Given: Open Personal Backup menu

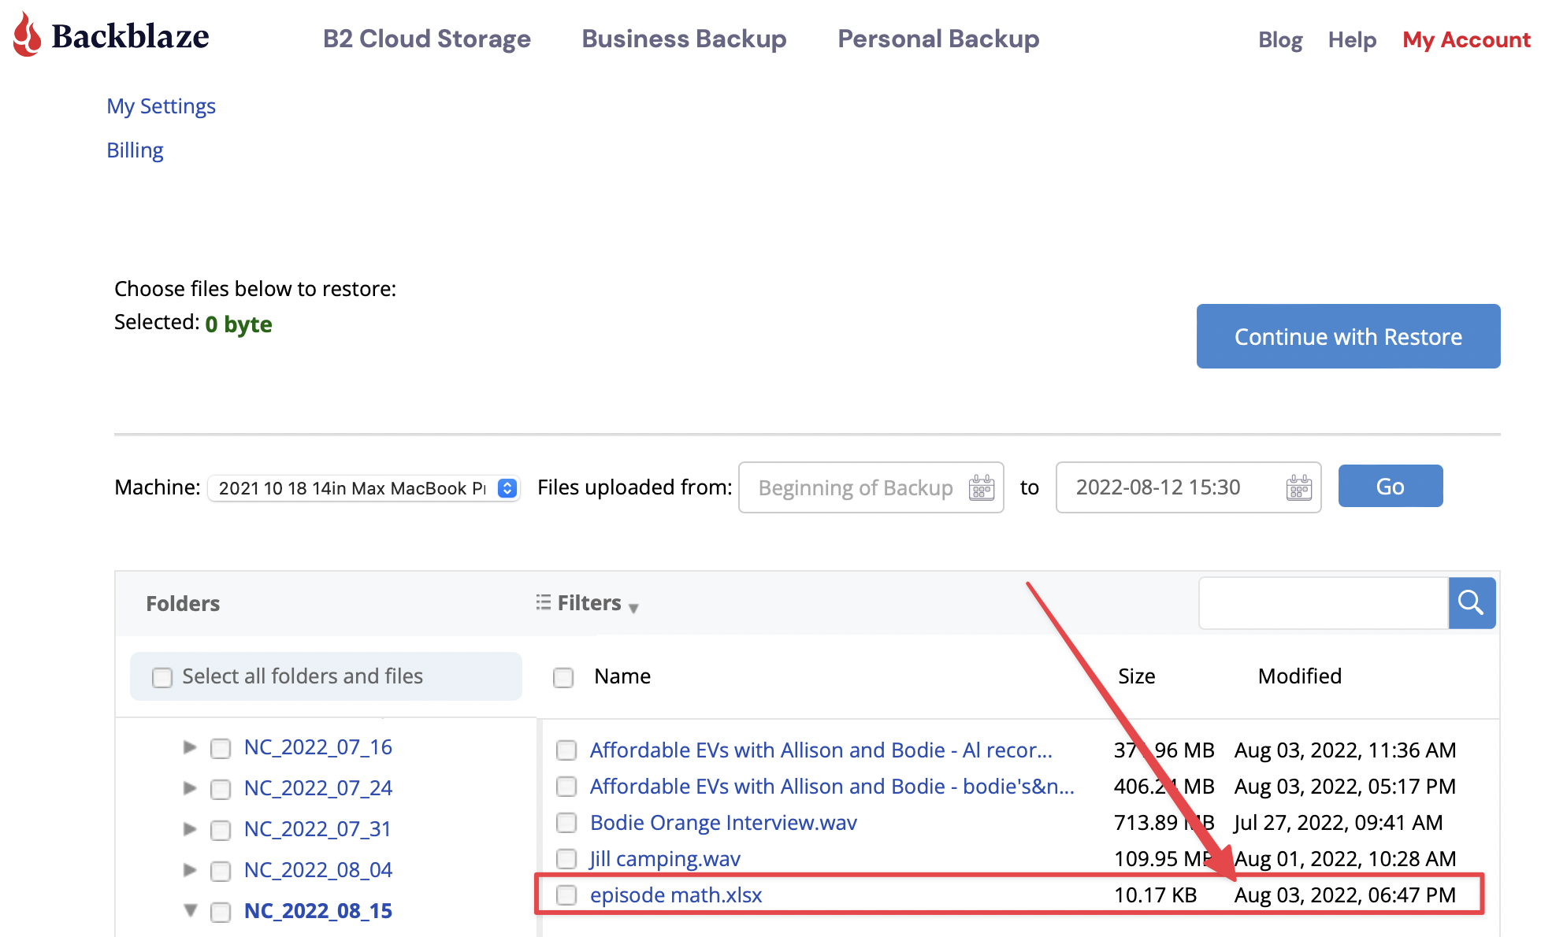Looking at the screenshot, I should [x=938, y=39].
